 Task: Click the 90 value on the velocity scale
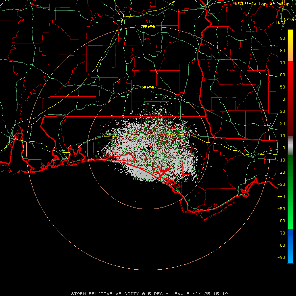[283, 38]
